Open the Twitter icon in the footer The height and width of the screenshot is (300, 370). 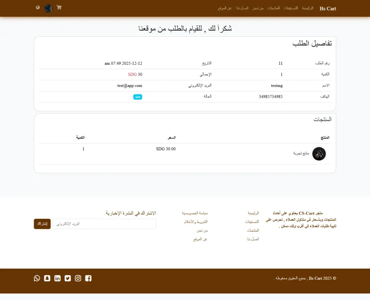coord(68,278)
